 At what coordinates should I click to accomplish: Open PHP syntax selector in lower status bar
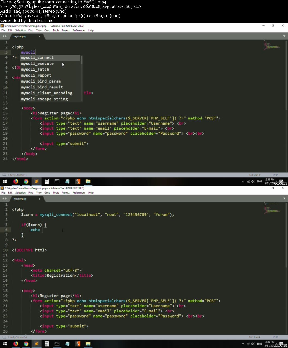pos(276,337)
